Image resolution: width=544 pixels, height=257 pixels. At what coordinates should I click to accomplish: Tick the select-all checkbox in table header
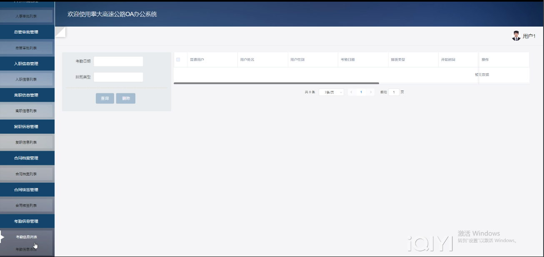point(178,60)
